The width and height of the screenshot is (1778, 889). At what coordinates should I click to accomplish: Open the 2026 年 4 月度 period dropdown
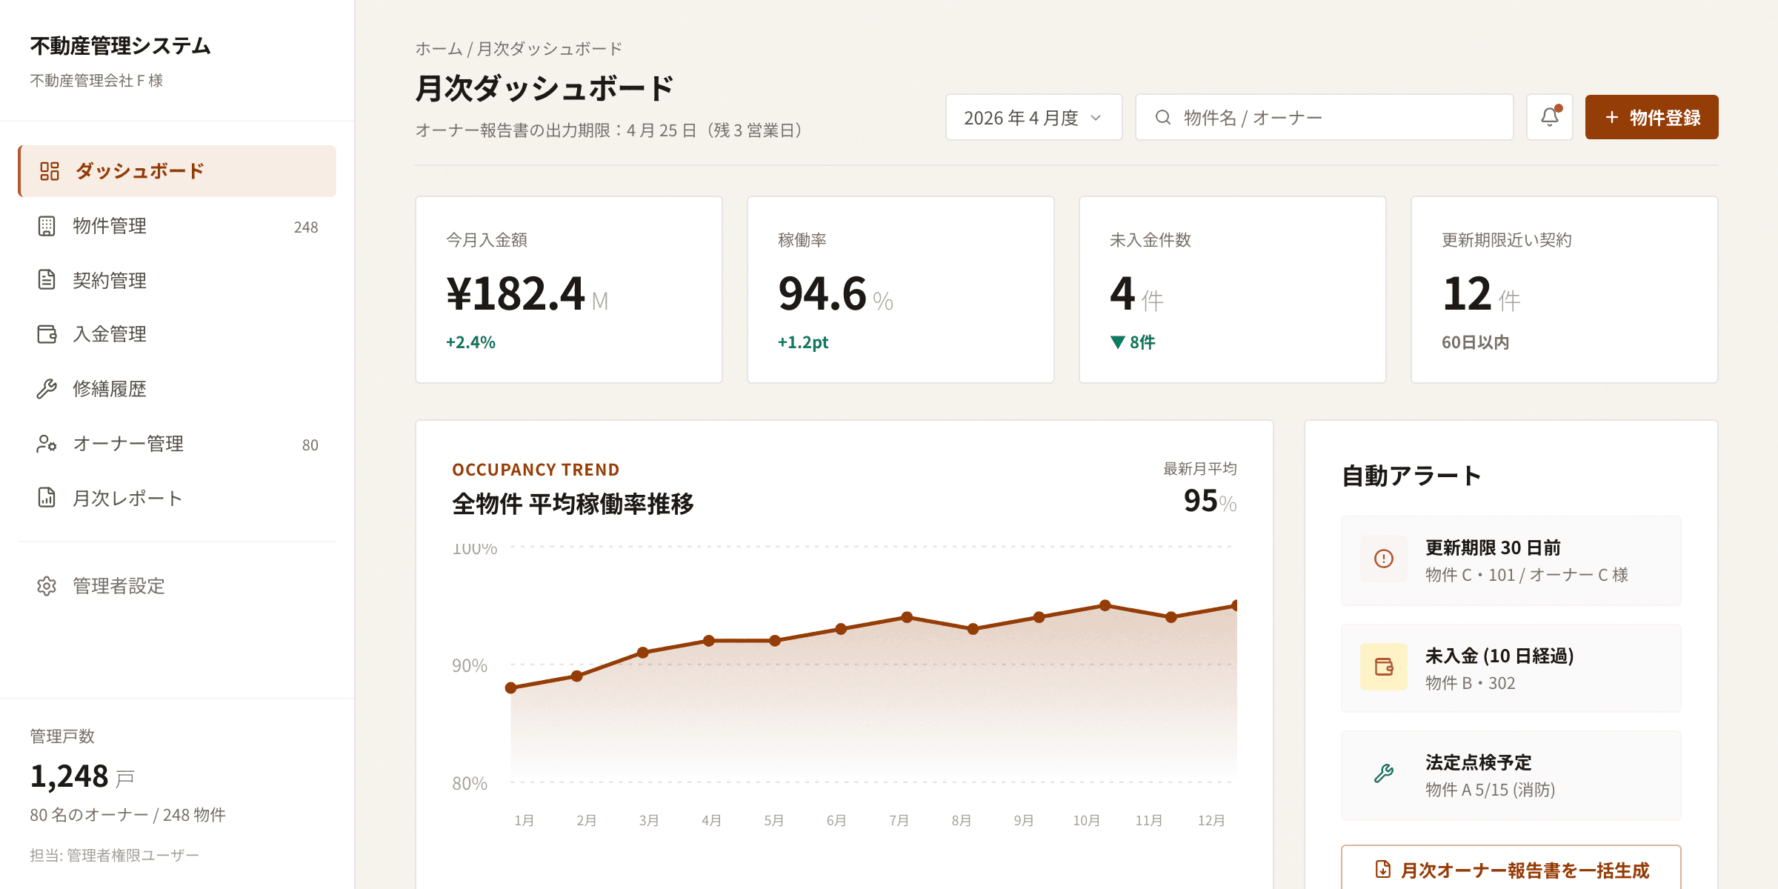point(1033,118)
